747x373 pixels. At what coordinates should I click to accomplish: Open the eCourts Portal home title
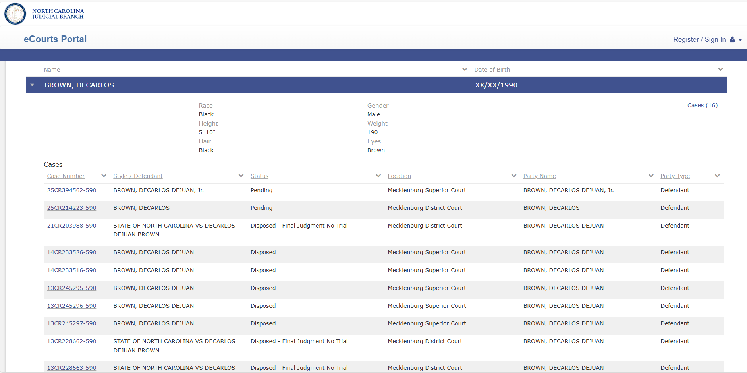(55, 39)
